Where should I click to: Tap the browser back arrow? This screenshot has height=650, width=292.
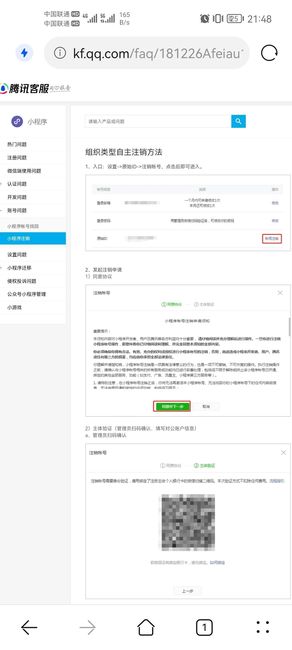click(29, 627)
